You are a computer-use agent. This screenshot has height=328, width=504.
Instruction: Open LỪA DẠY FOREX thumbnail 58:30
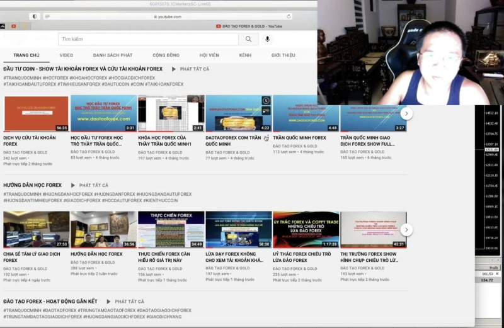[x=239, y=230]
